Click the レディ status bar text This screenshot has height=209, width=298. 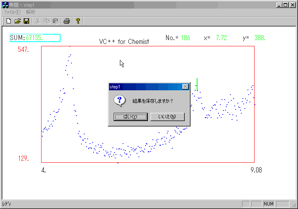click(x=7, y=204)
